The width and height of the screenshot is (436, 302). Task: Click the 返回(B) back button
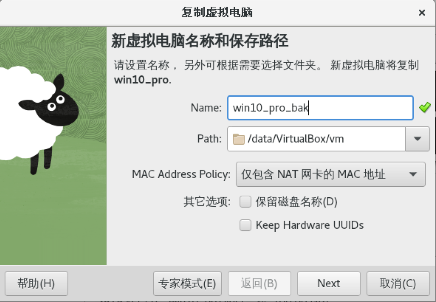point(259,283)
